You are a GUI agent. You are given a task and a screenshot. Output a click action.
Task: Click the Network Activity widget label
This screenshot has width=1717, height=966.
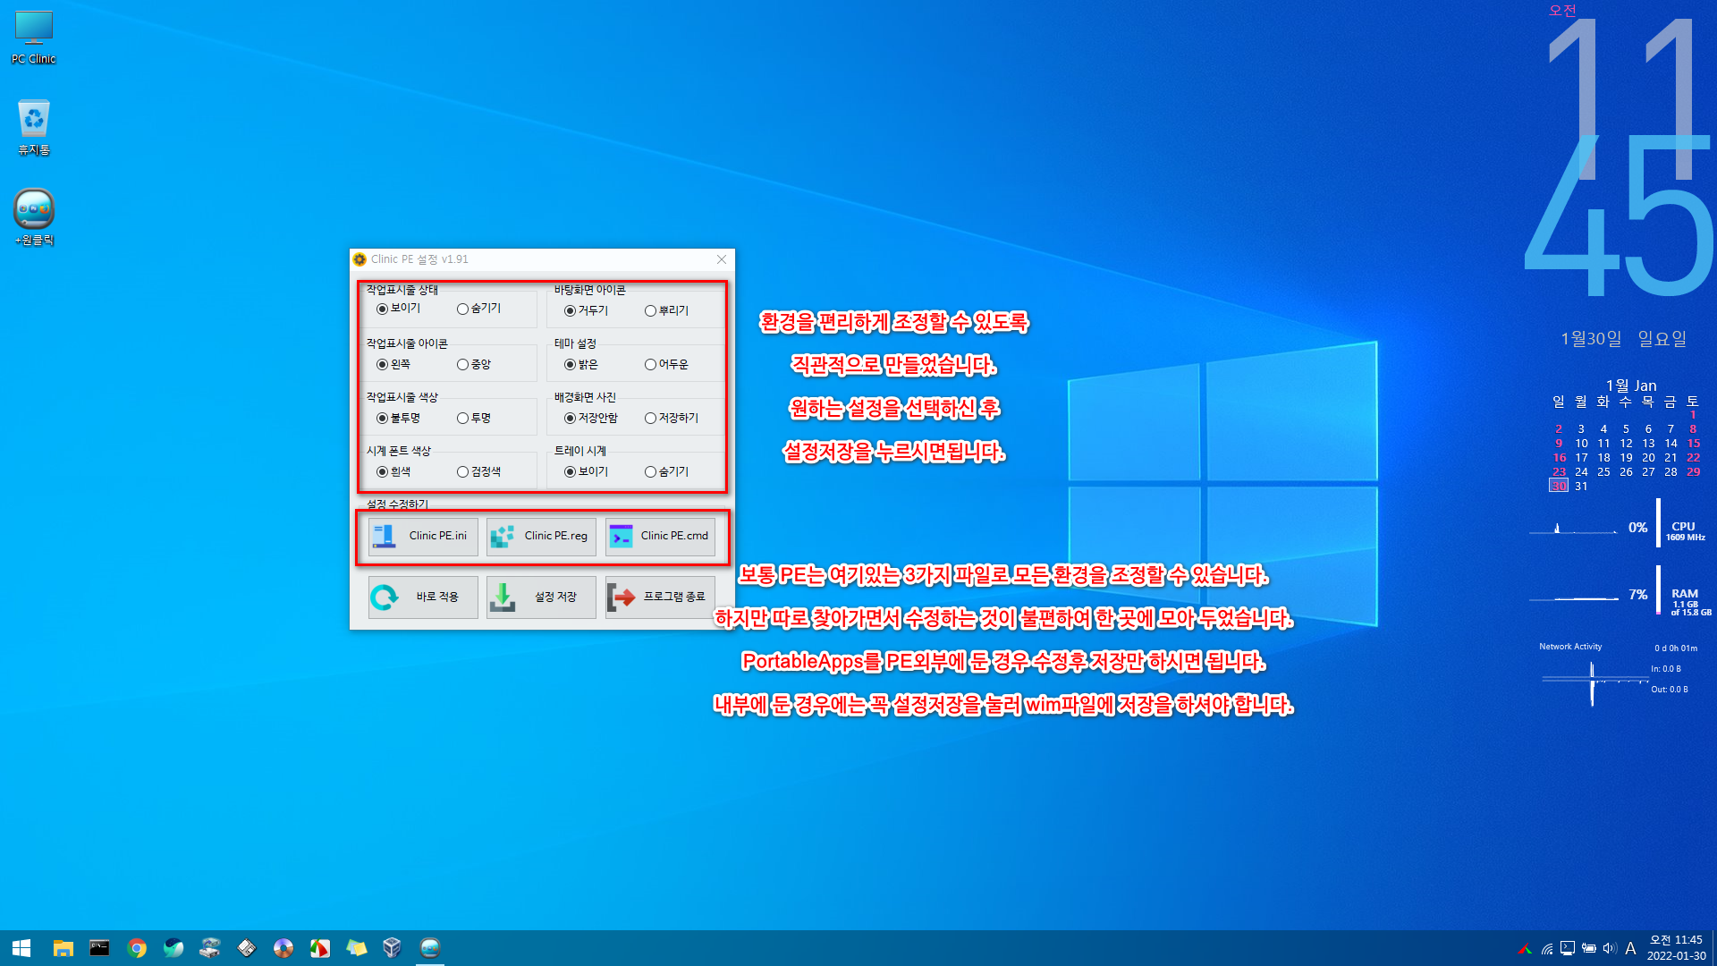pos(1570,647)
